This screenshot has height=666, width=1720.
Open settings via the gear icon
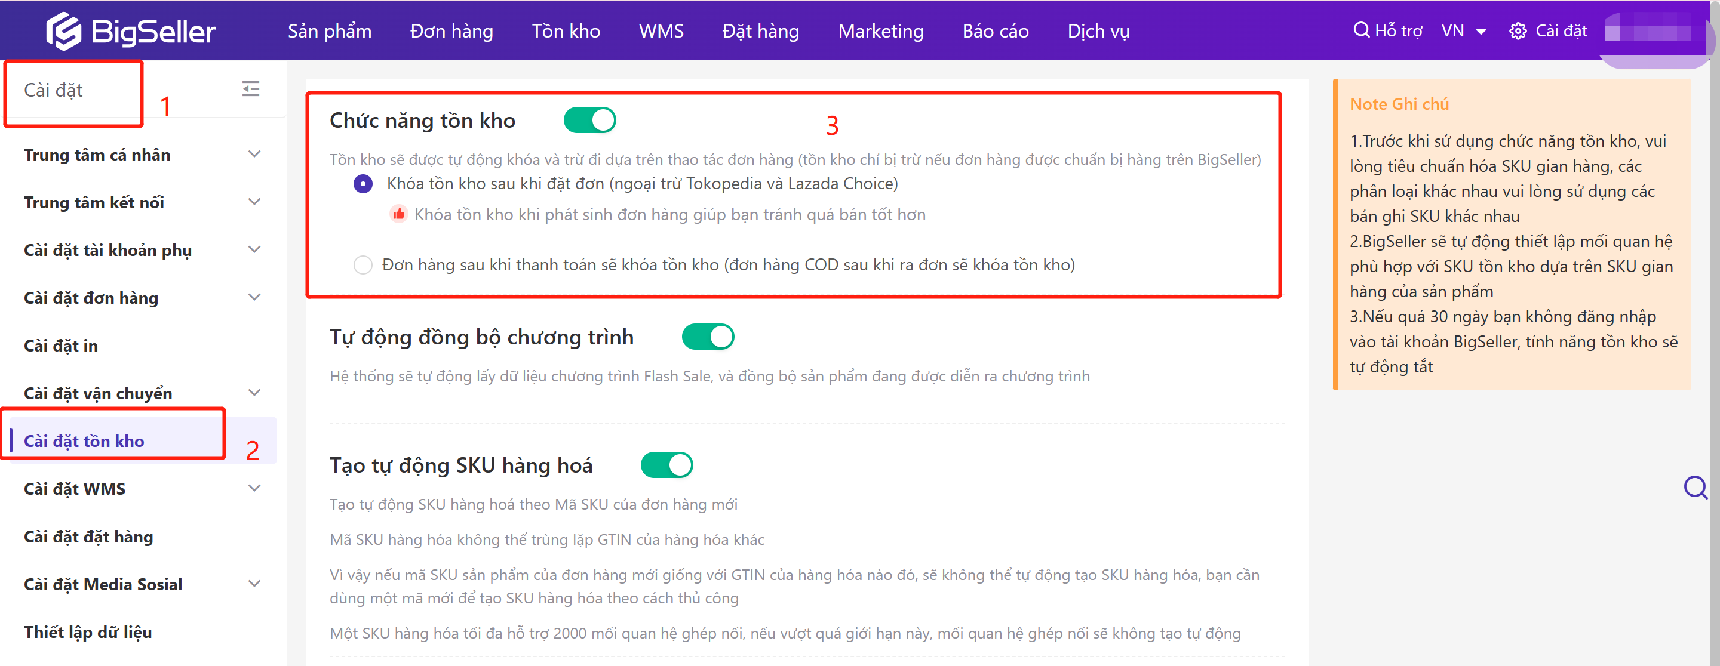click(x=1517, y=32)
